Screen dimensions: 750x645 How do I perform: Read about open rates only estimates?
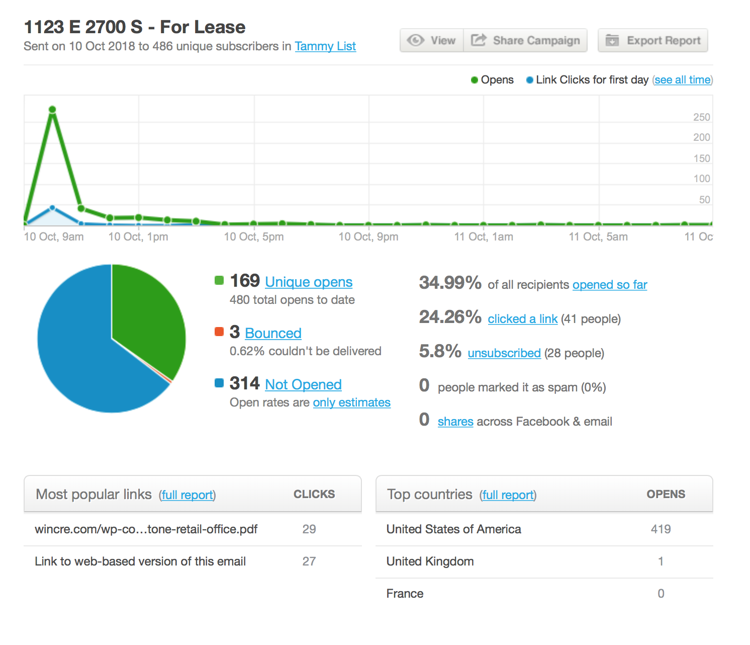click(351, 403)
